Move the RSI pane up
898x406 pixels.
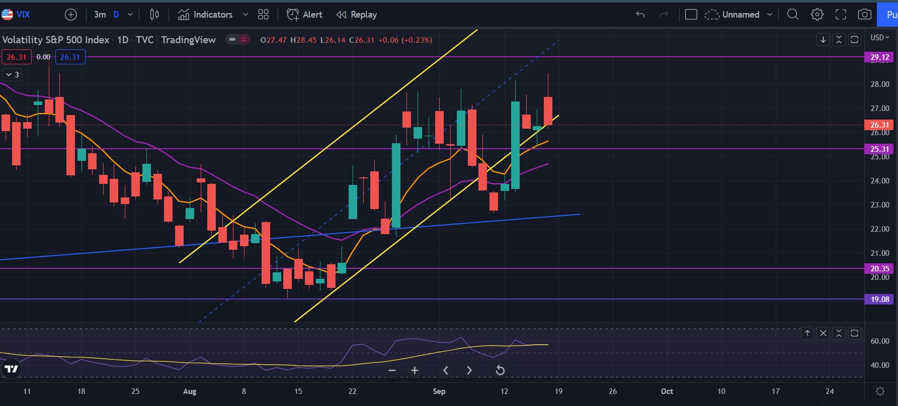(x=807, y=333)
